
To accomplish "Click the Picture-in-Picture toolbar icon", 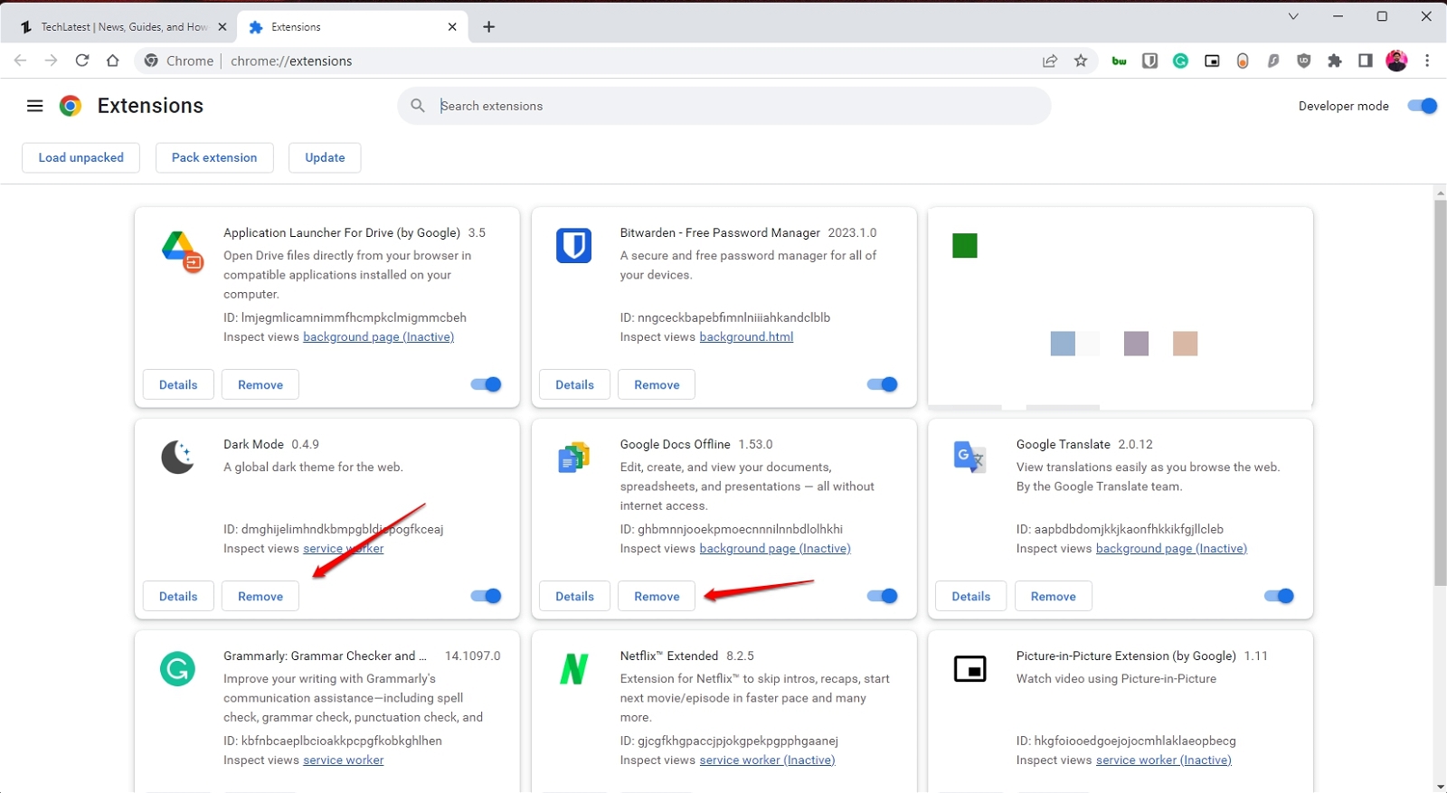I will pyautogui.click(x=1212, y=61).
